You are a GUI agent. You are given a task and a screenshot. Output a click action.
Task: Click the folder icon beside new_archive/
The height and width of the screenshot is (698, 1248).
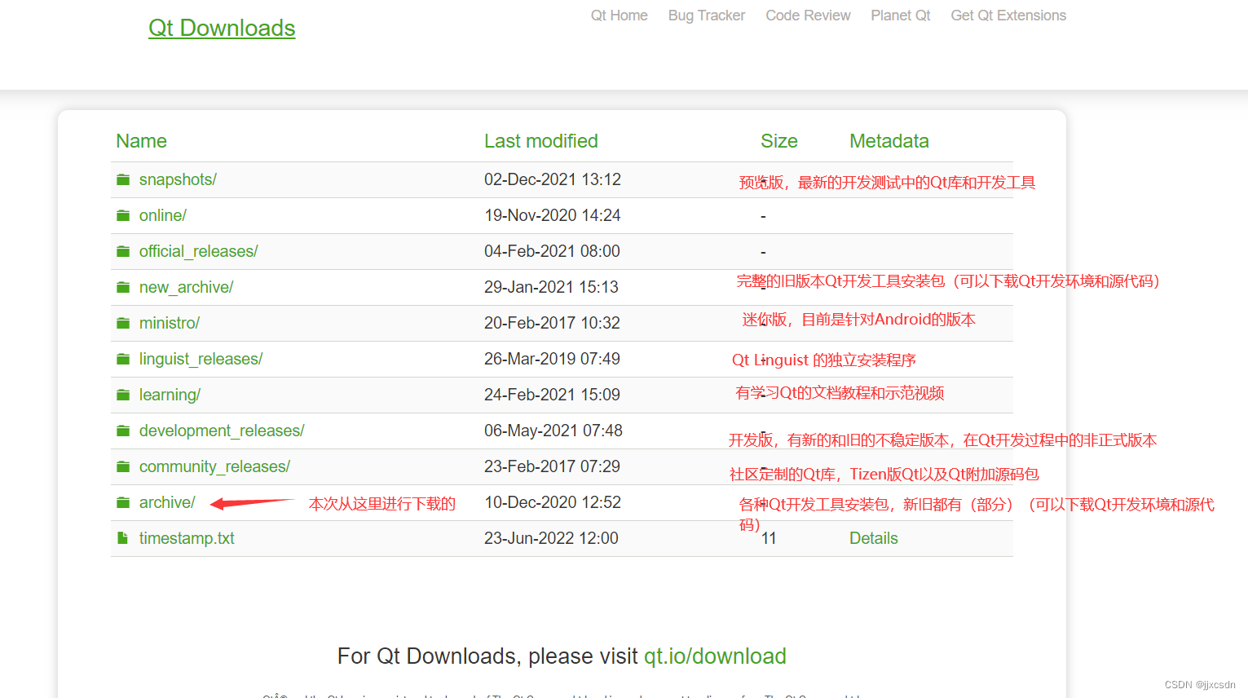pyautogui.click(x=123, y=287)
